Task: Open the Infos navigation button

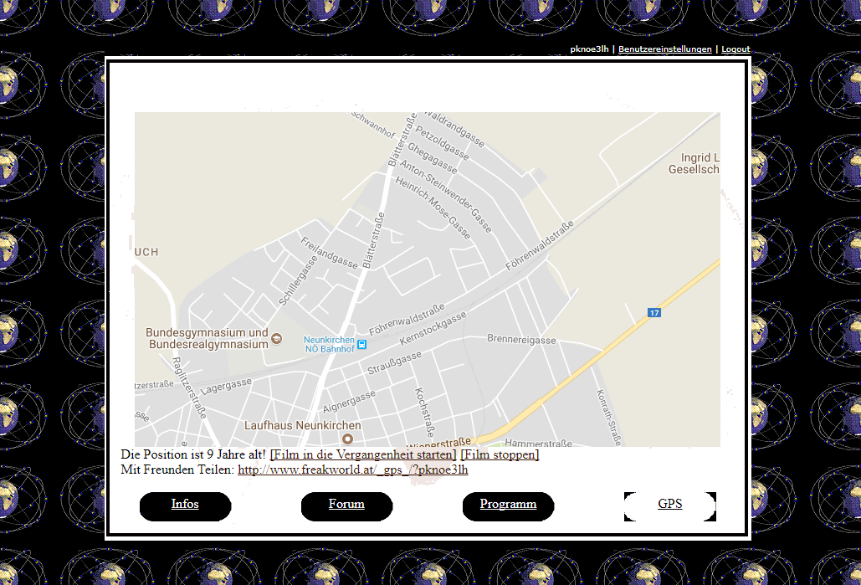Action: coord(185,505)
